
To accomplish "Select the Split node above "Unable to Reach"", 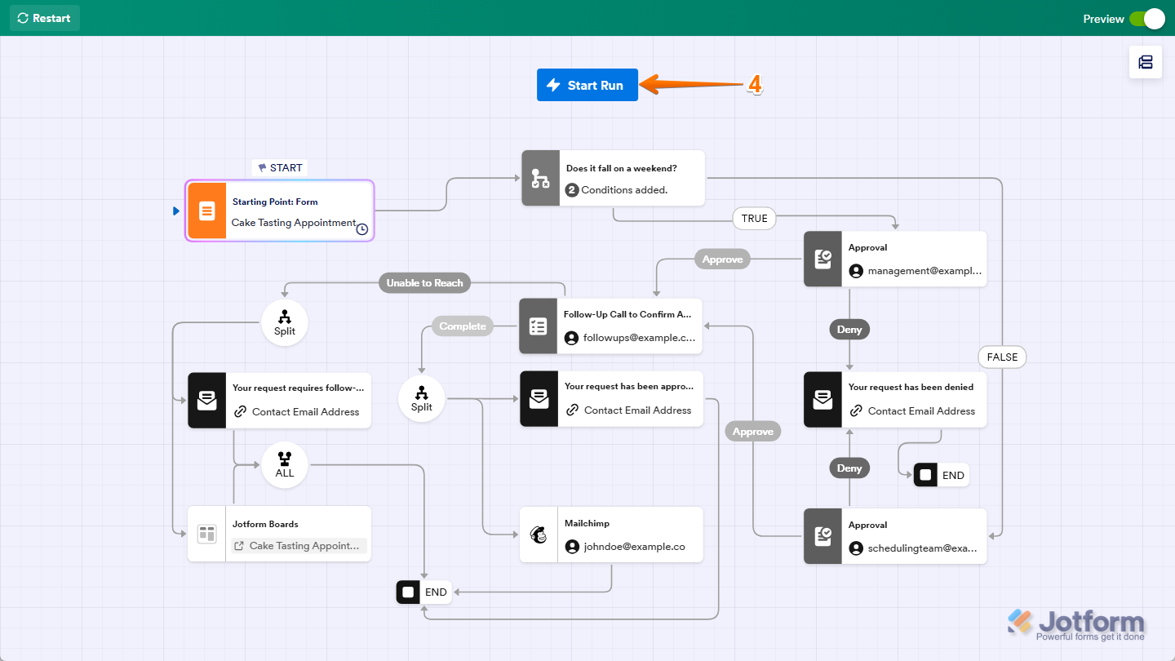I will (284, 322).
